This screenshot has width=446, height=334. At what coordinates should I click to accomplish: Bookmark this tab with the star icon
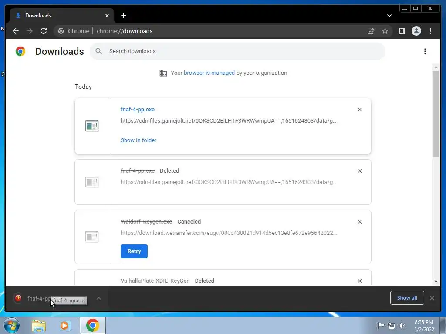pyautogui.click(x=385, y=31)
